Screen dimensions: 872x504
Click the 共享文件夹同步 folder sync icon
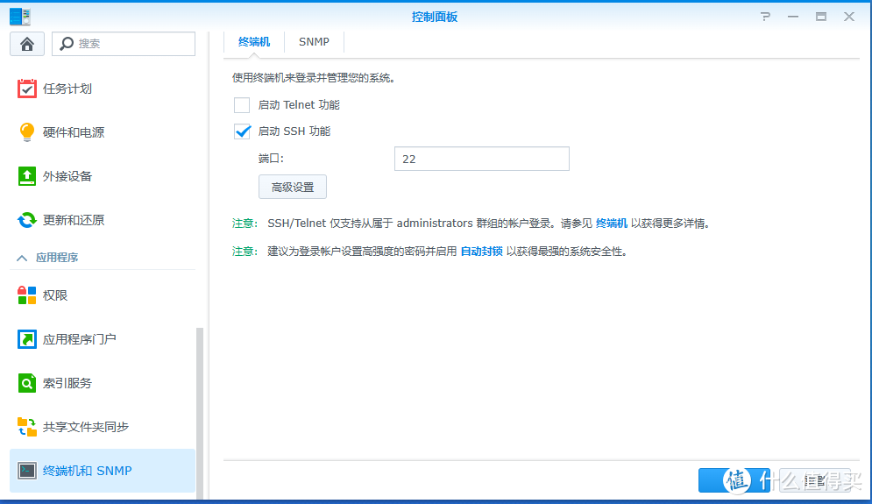[x=26, y=427]
